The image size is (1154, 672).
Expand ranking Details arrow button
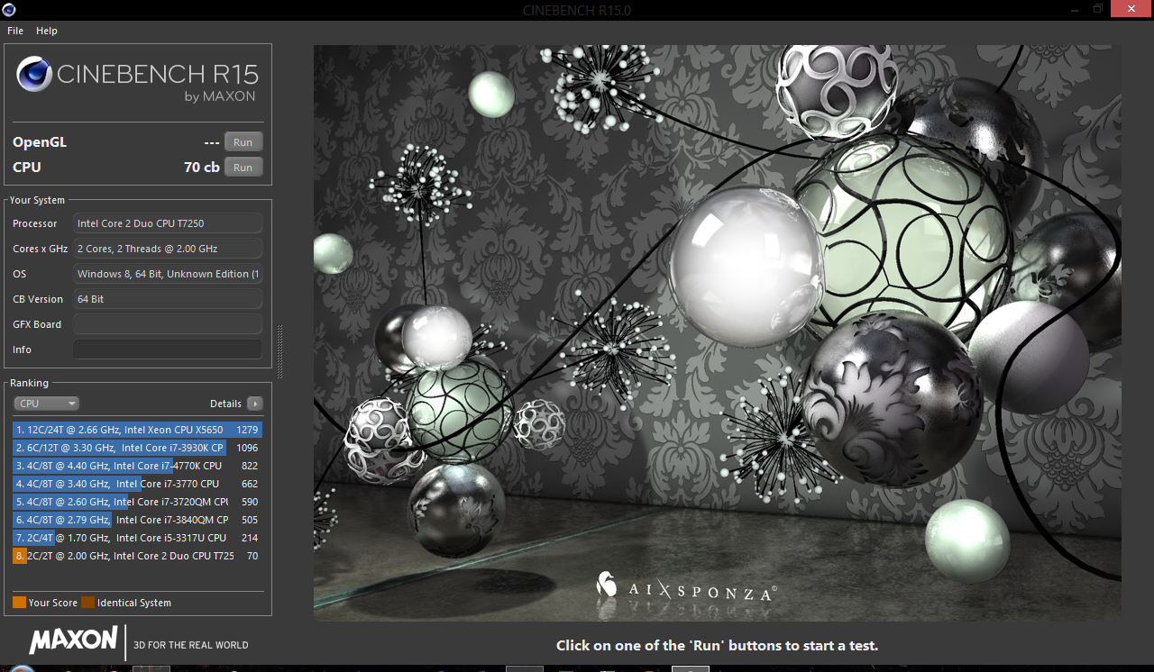pos(255,404)
